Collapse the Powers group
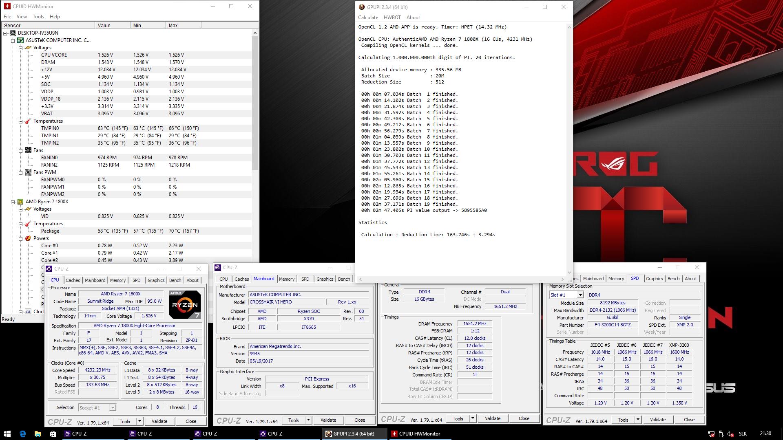The width and height of the screenshot is (783, 440). 20,238
